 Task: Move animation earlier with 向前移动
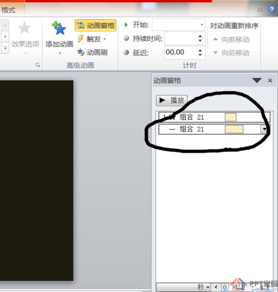click(231, 40)
